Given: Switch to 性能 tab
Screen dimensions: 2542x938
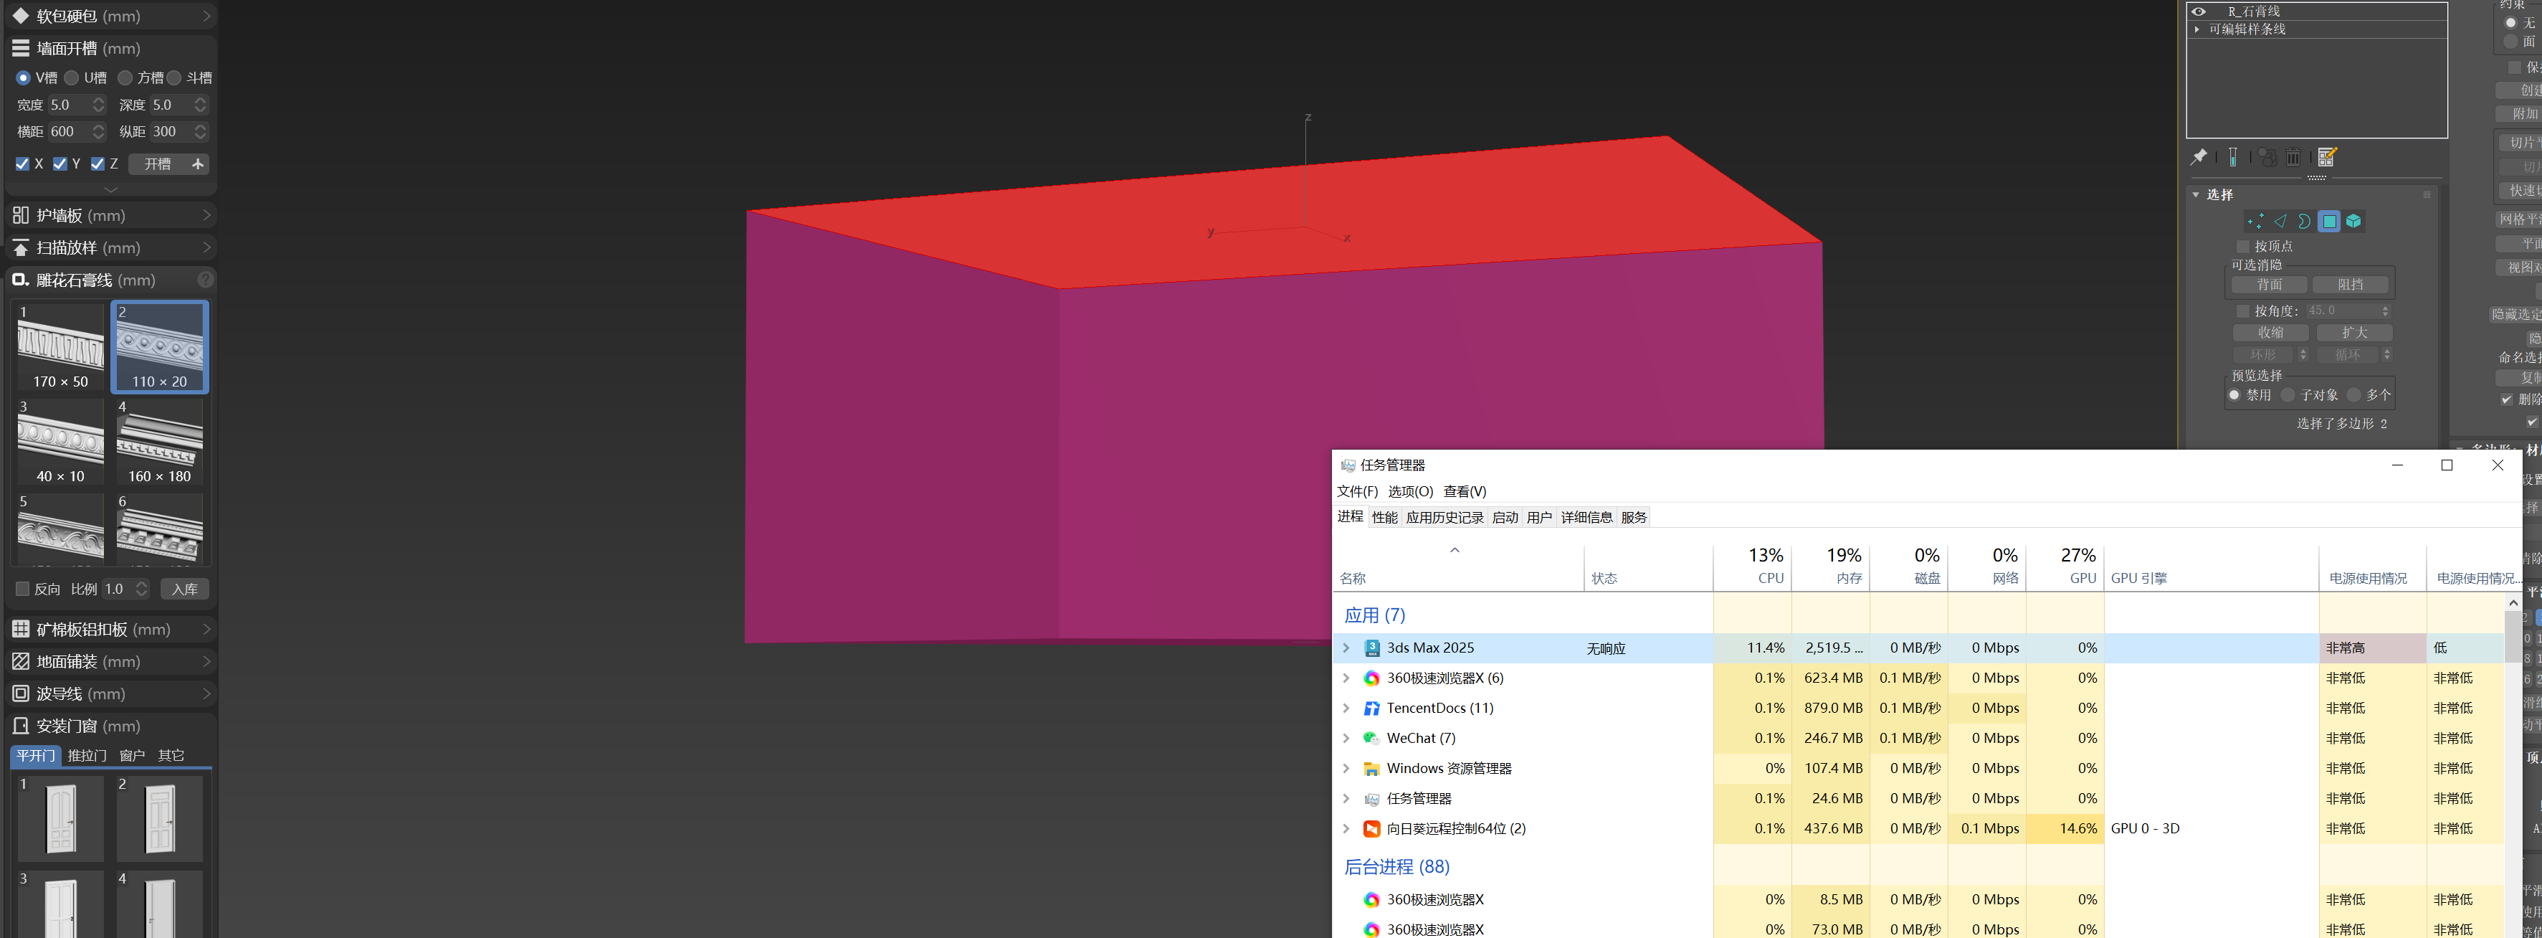Looking at the screenshot, I should (1386, 517).
